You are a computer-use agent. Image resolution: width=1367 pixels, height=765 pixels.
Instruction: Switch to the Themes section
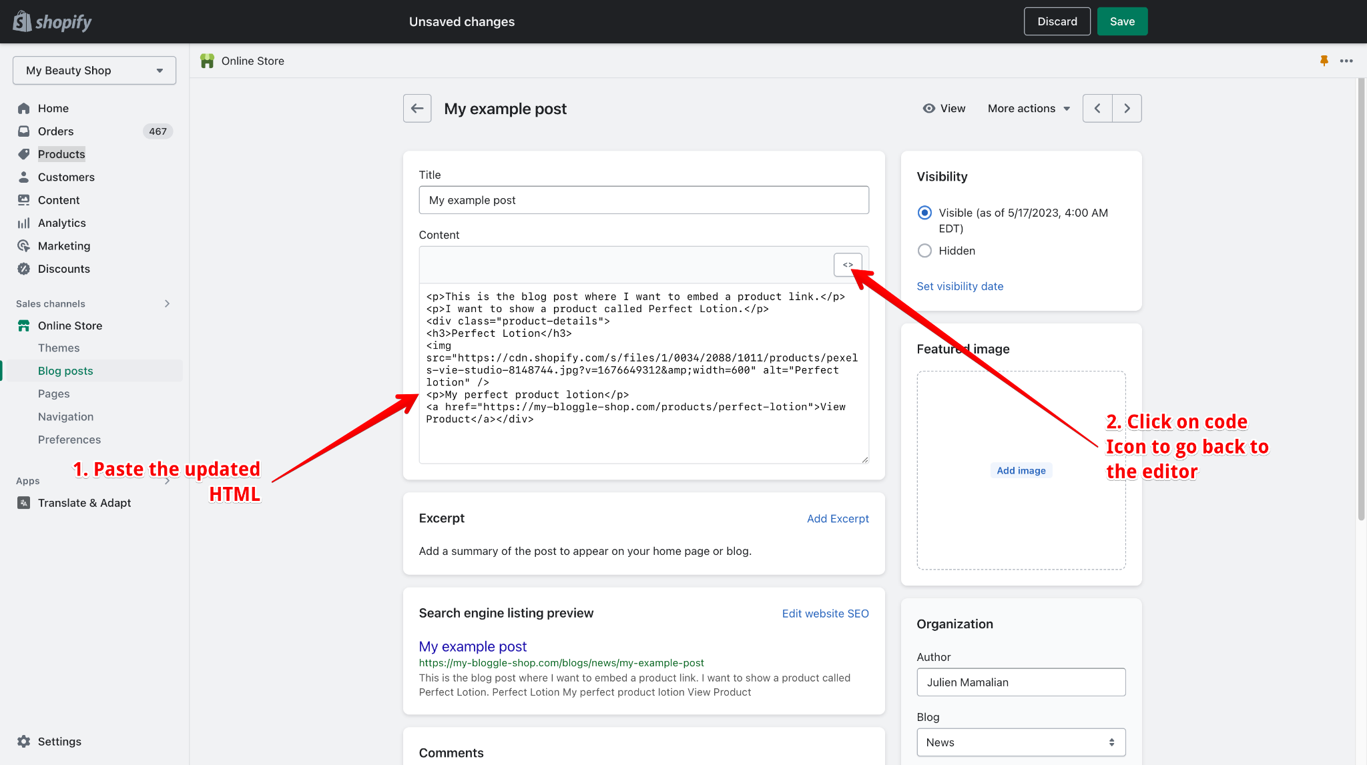click(x=59, y=347)
